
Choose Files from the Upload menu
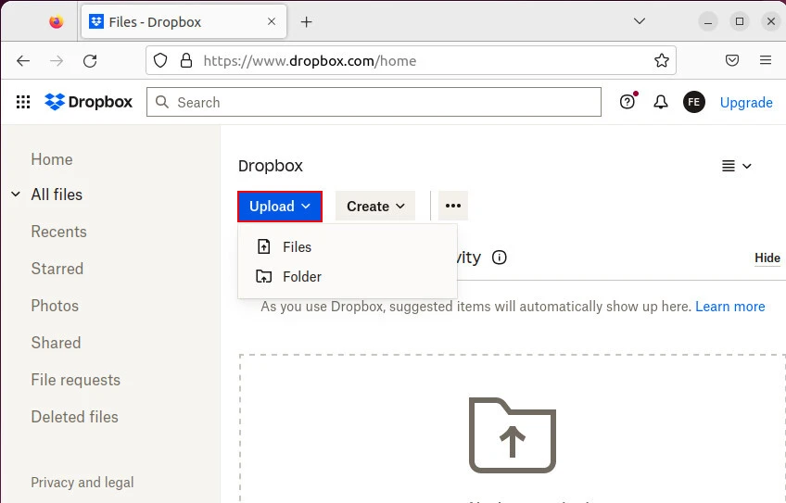point(297,247)
